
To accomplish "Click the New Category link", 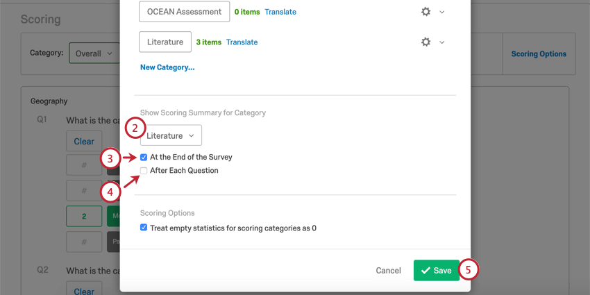I will tap(167, 67).
